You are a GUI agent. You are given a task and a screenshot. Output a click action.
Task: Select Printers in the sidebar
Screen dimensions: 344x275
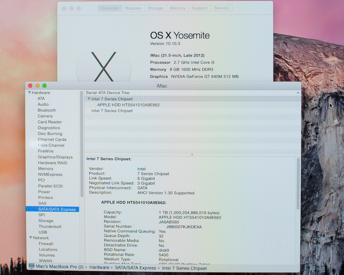tap(45, 198)
